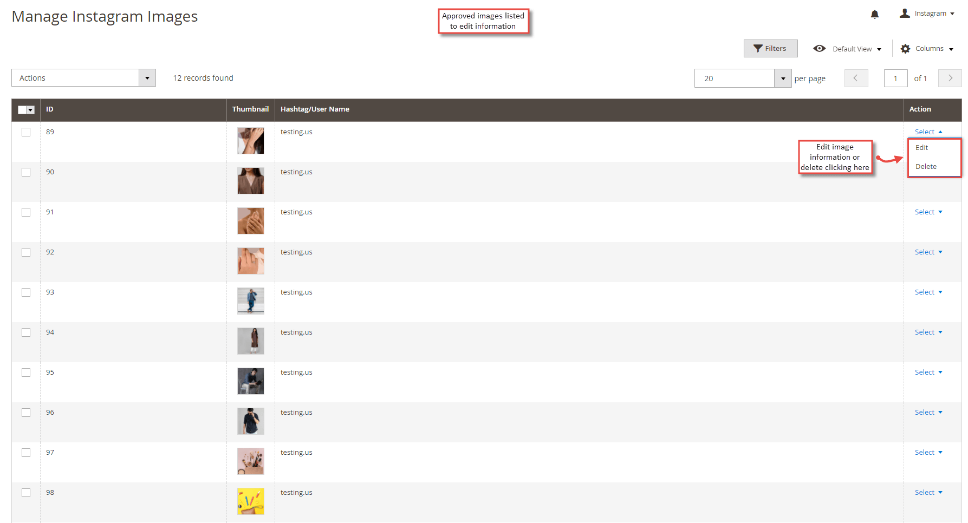Check the box for row ID 97

(26, 453)
